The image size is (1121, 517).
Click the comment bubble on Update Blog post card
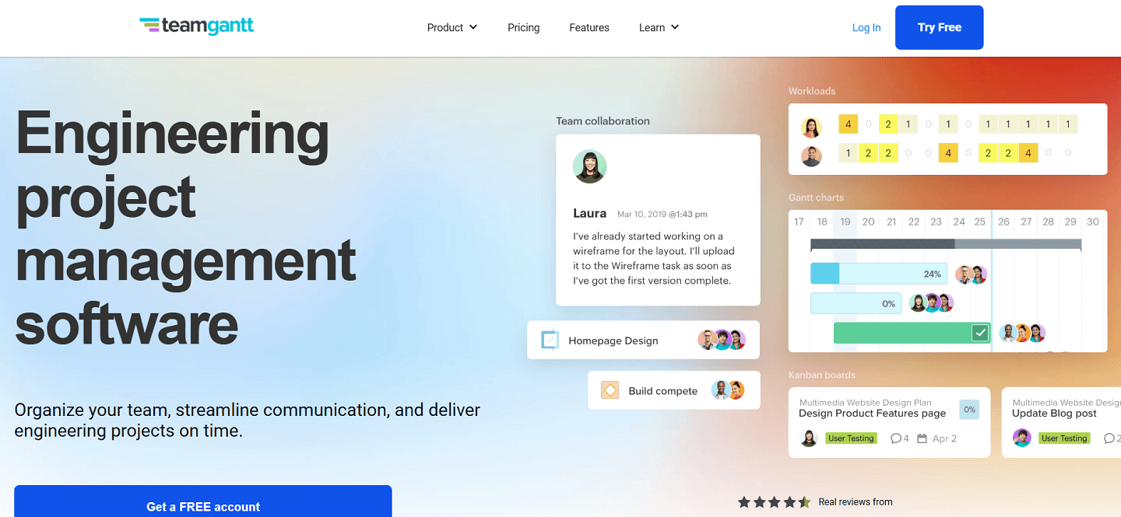coord(1109,438)
